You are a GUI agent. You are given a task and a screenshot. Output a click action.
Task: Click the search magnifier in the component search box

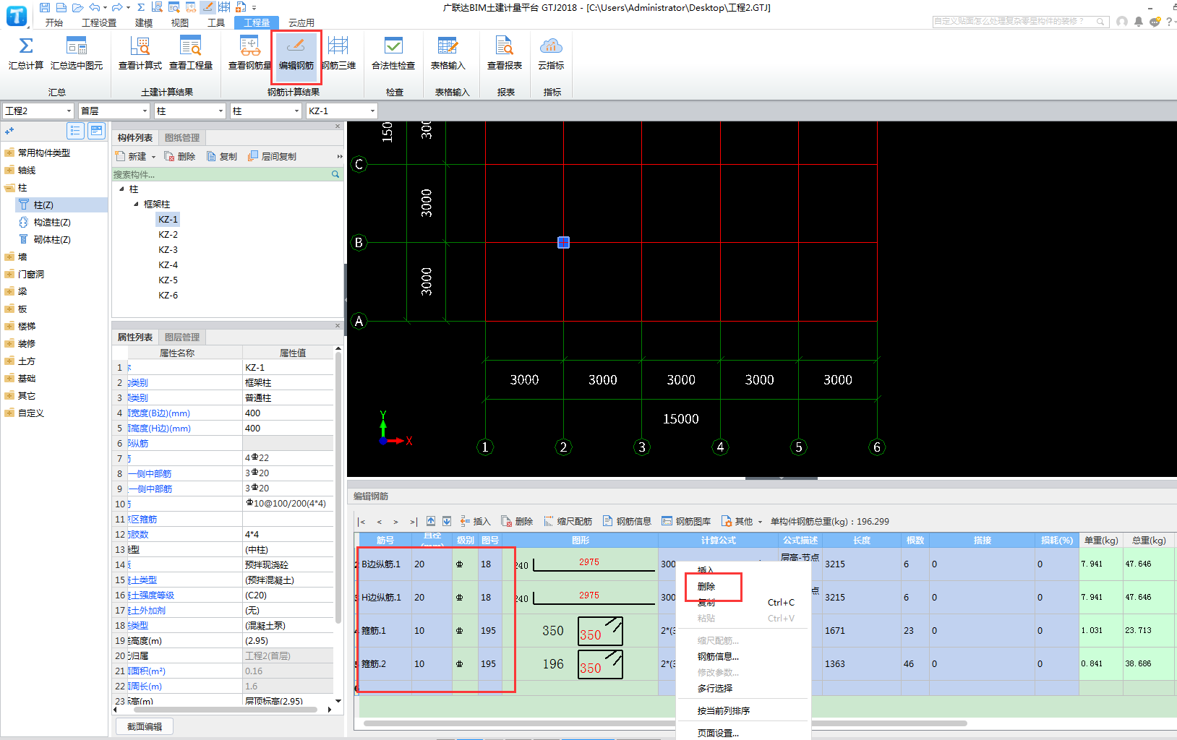335,174
